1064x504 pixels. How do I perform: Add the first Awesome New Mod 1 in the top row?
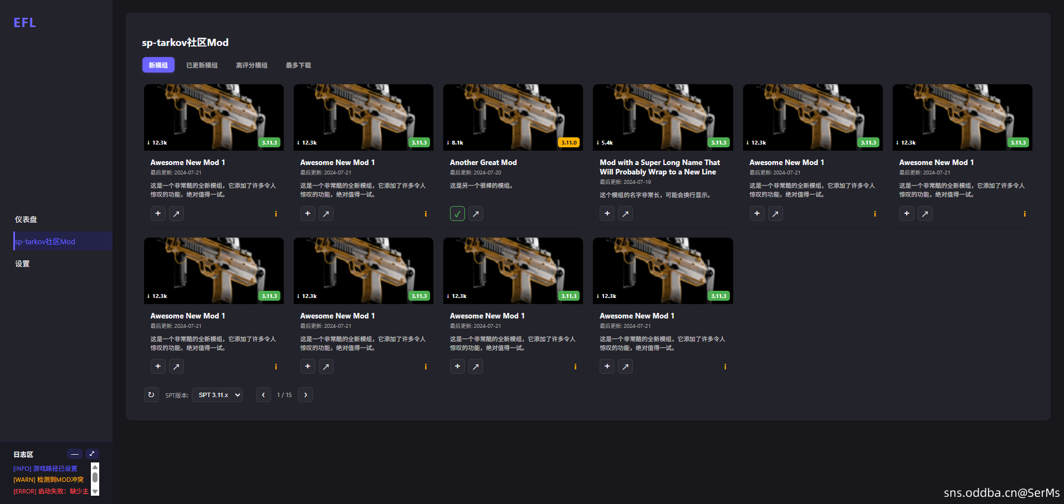[158, 214]
